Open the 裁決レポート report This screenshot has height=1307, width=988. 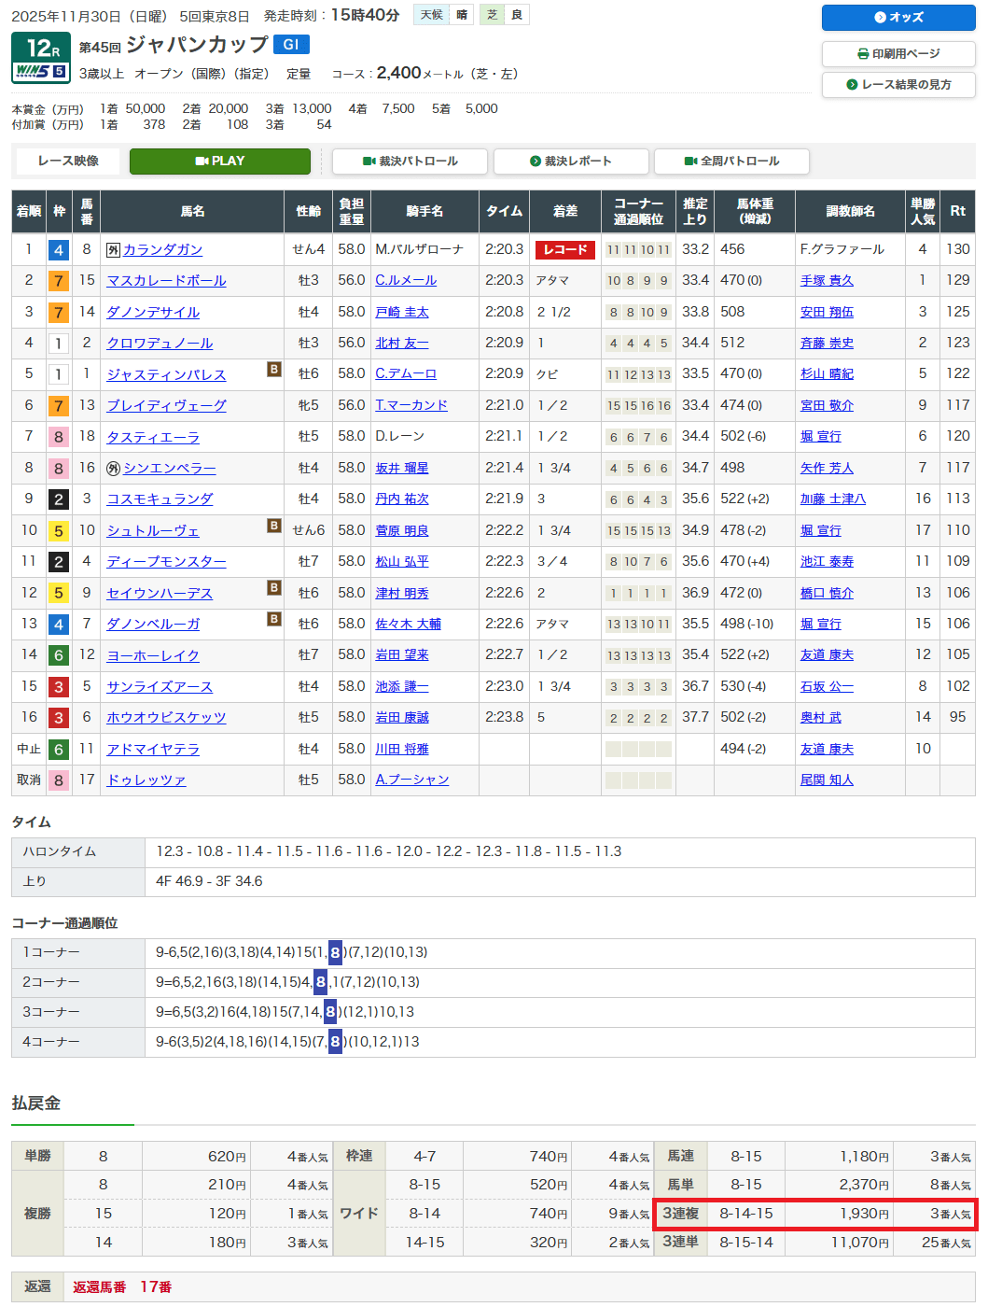(570, 162)
